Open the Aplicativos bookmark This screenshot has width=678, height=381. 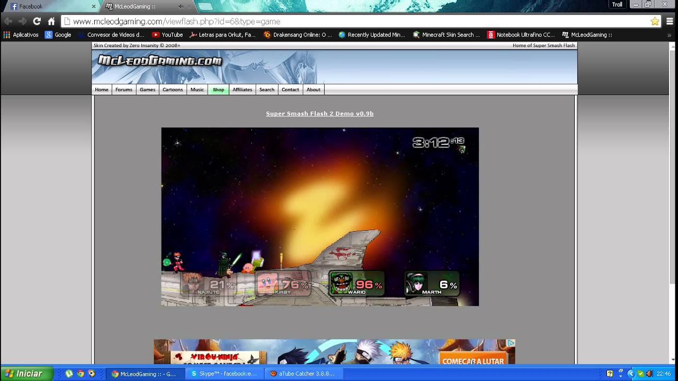pos(21,35)
